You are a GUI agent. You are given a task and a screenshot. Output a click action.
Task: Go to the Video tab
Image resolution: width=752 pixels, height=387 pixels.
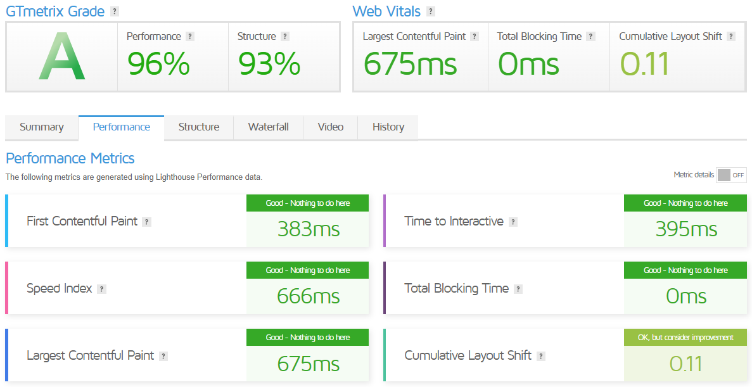pos(331,127)
